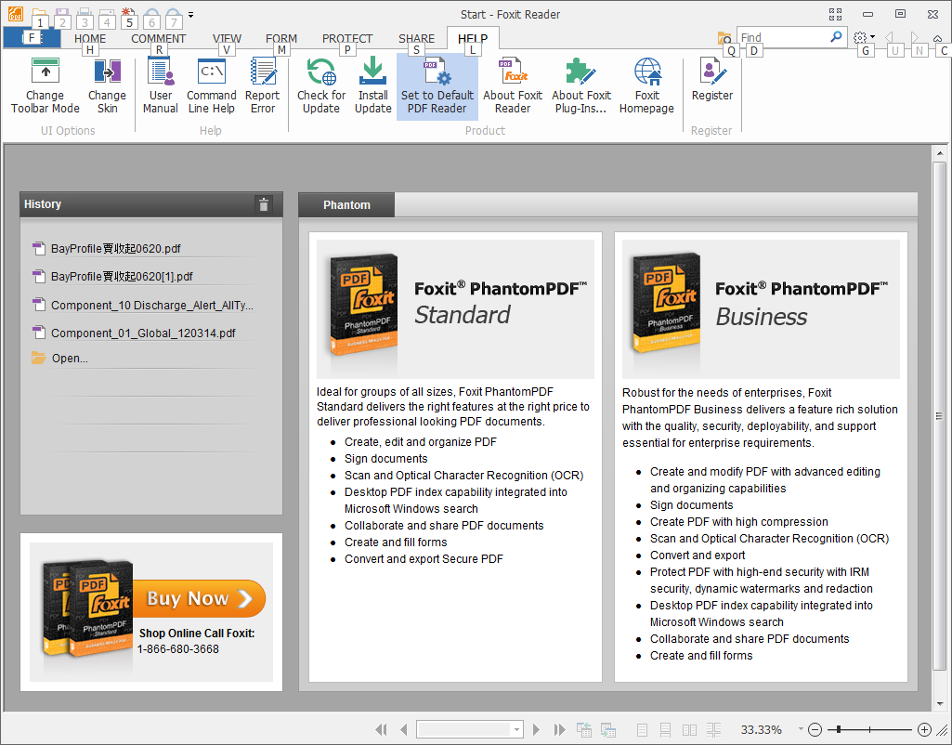
Task: Open BayProfile賈收起0620[1].pdf from History
Action: point(122,276)
